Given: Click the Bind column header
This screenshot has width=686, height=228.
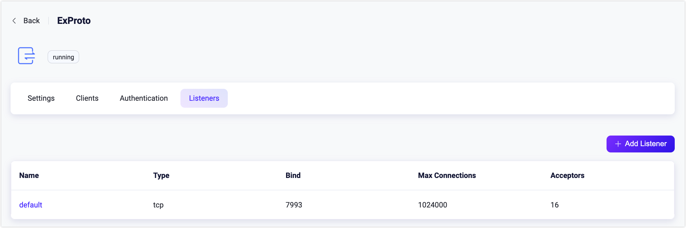Looking at the screenshot, I should click(x=293, y=176).
